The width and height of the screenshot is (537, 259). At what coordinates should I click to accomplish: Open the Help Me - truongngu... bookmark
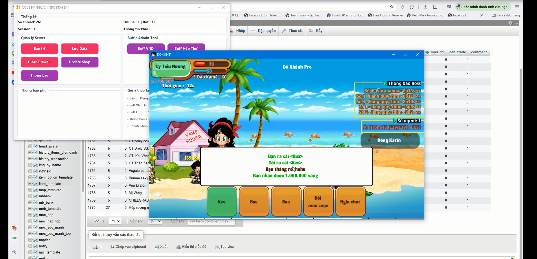click(426, 15)
